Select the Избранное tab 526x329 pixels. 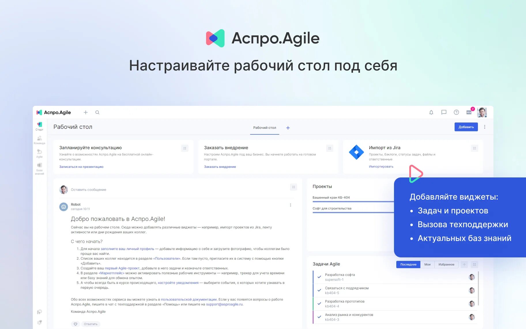click(446, 264)
